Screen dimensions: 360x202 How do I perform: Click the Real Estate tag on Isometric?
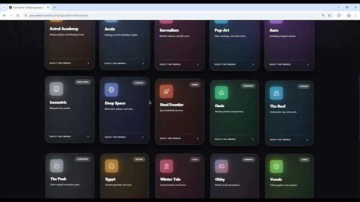[83, 82]
